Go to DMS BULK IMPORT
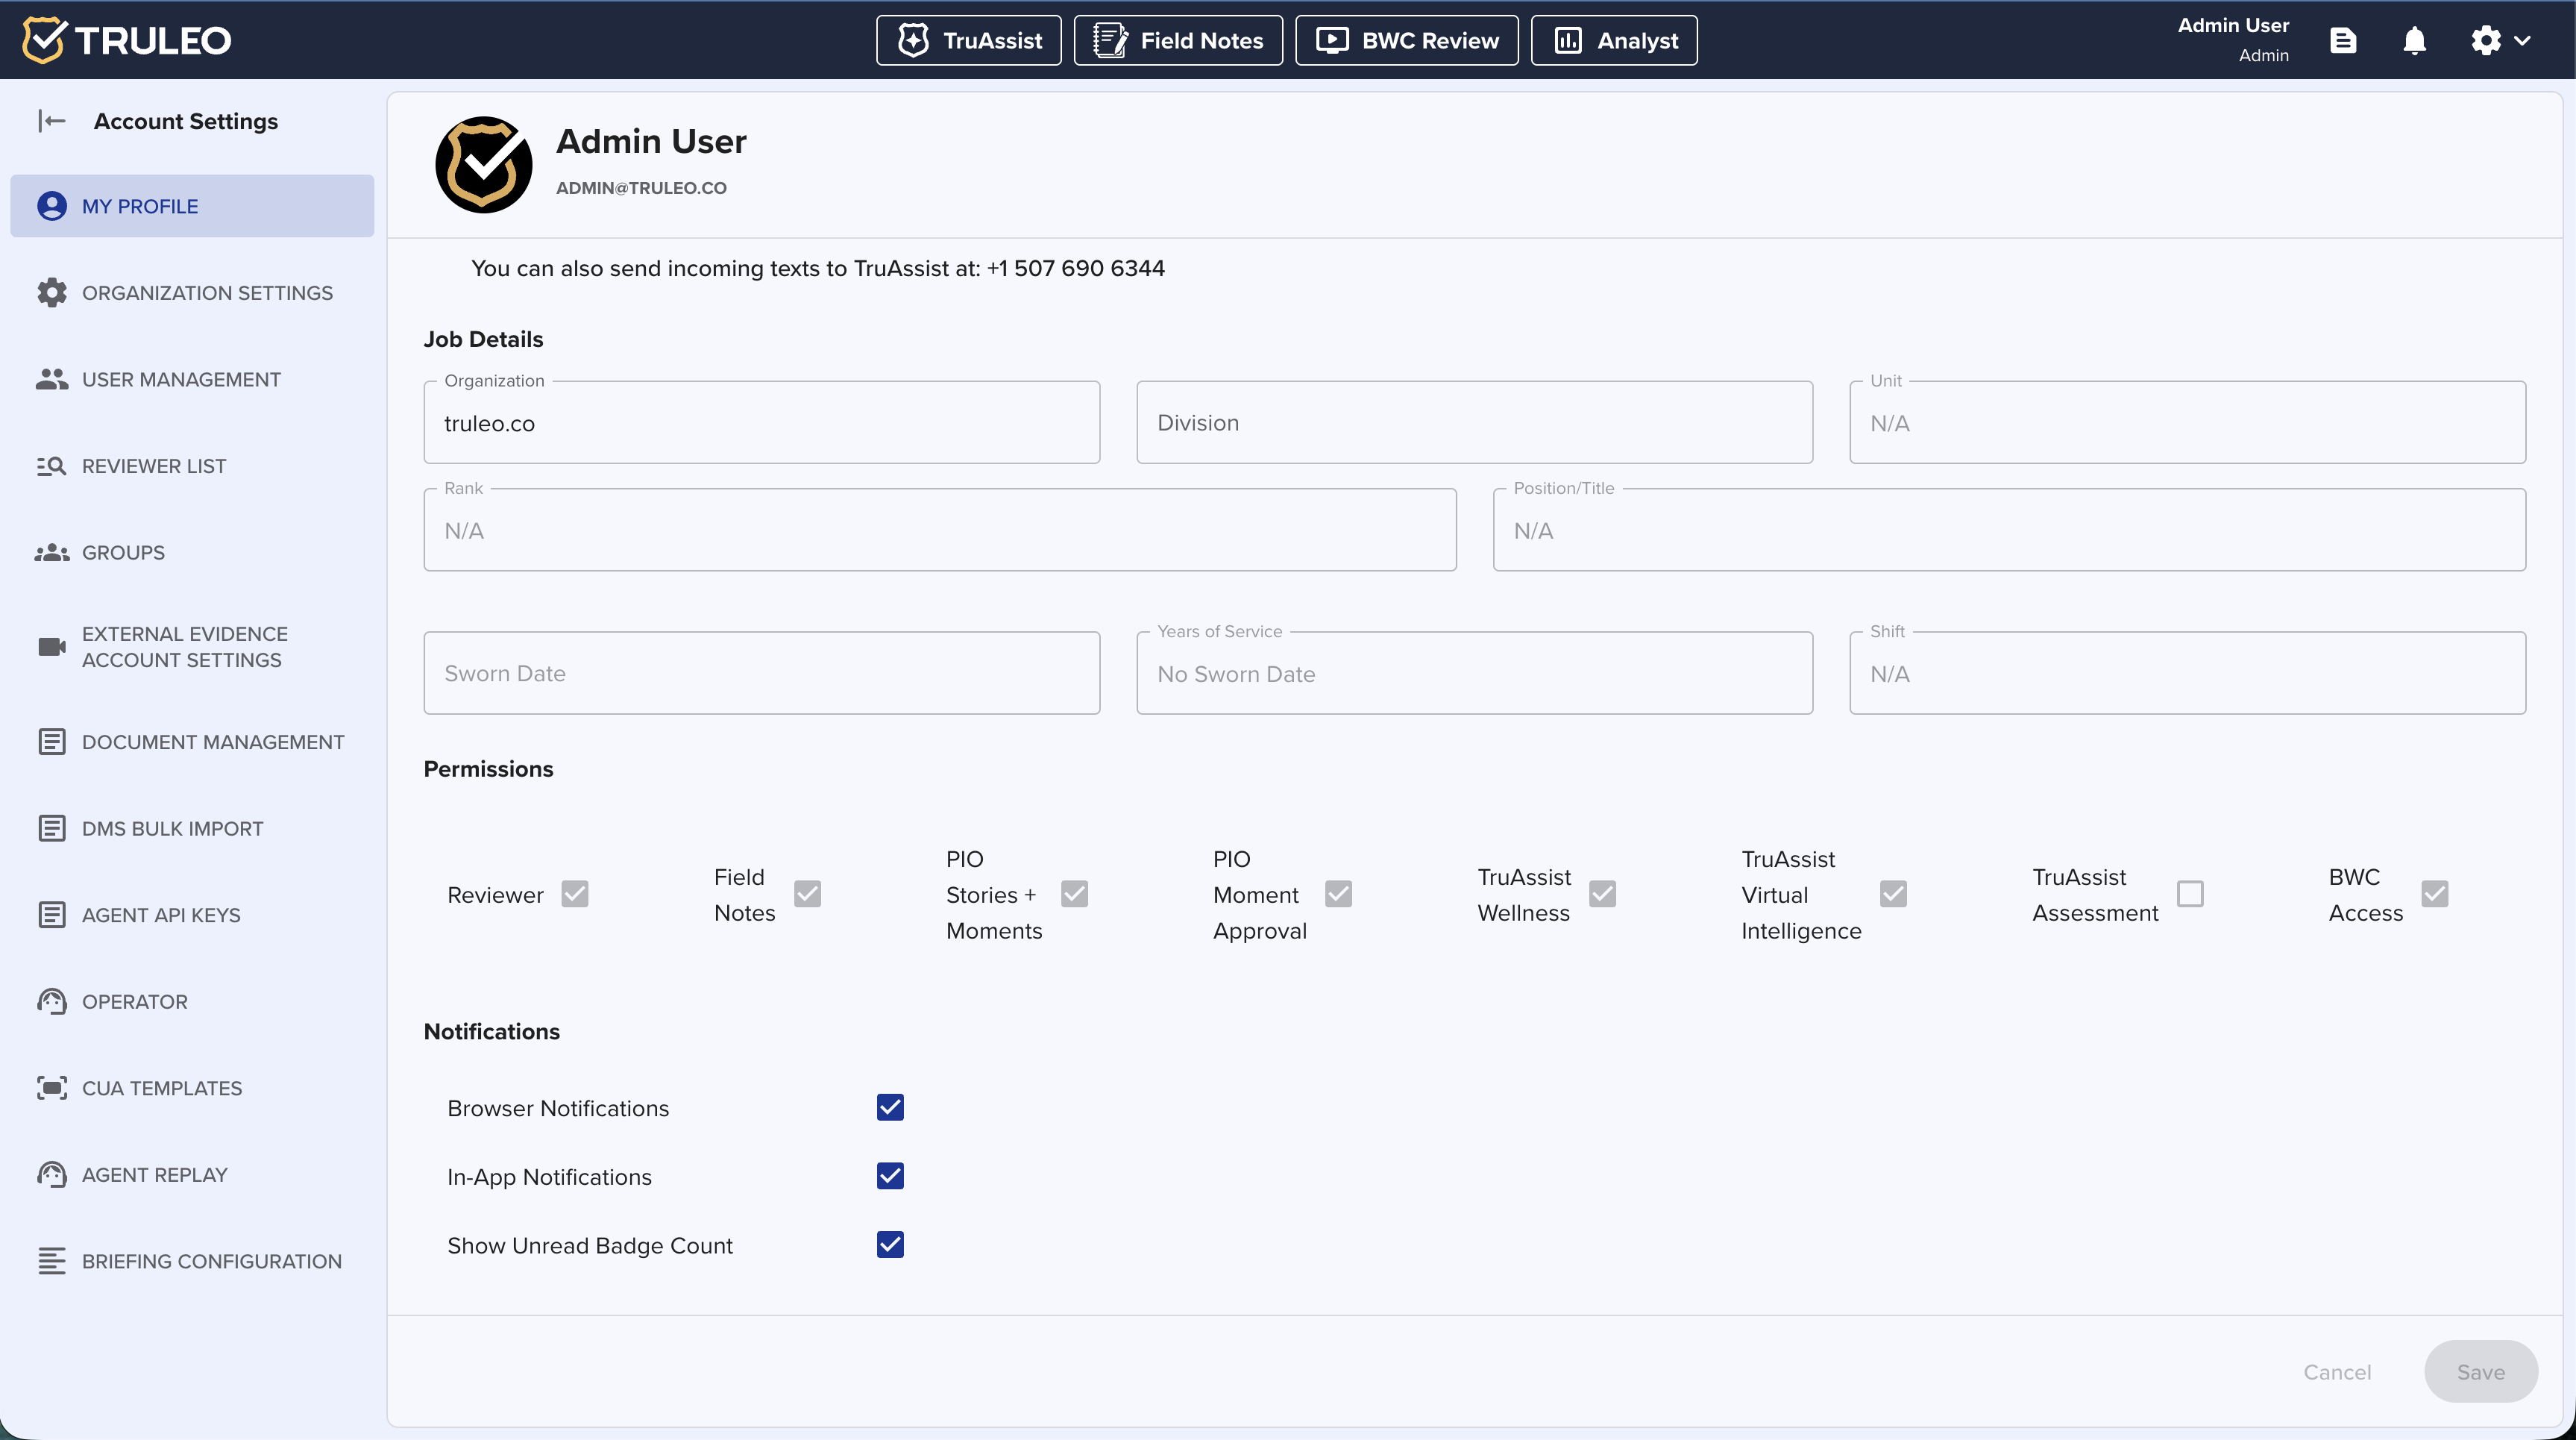Viewport: 2576px width, 1440px height. pyautogui.click(x=192, y=829)
